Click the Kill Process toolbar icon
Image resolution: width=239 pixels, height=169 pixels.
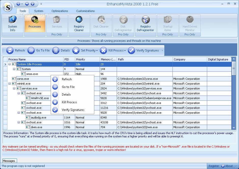click(x=103, y=50)
